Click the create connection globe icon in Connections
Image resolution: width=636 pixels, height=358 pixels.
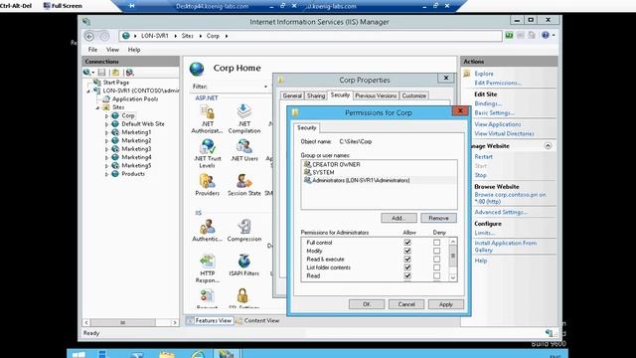pyautogui.click(x=87, y=73)
